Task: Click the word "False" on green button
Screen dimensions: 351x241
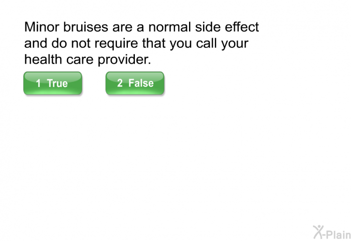Action: (x=141, y=83)
